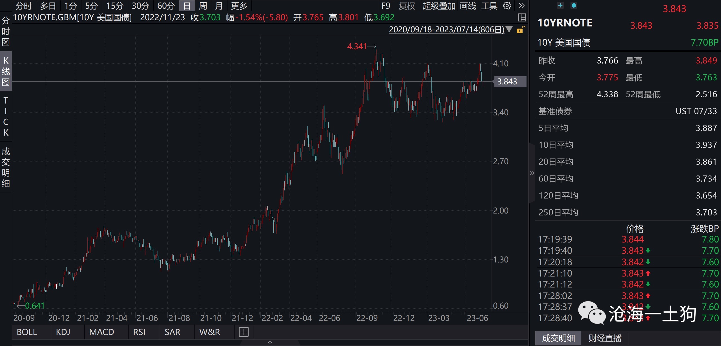Viewport: 721px width, 346px height.
Task: Click the add indicator plus box
Action: pos(244,332)
